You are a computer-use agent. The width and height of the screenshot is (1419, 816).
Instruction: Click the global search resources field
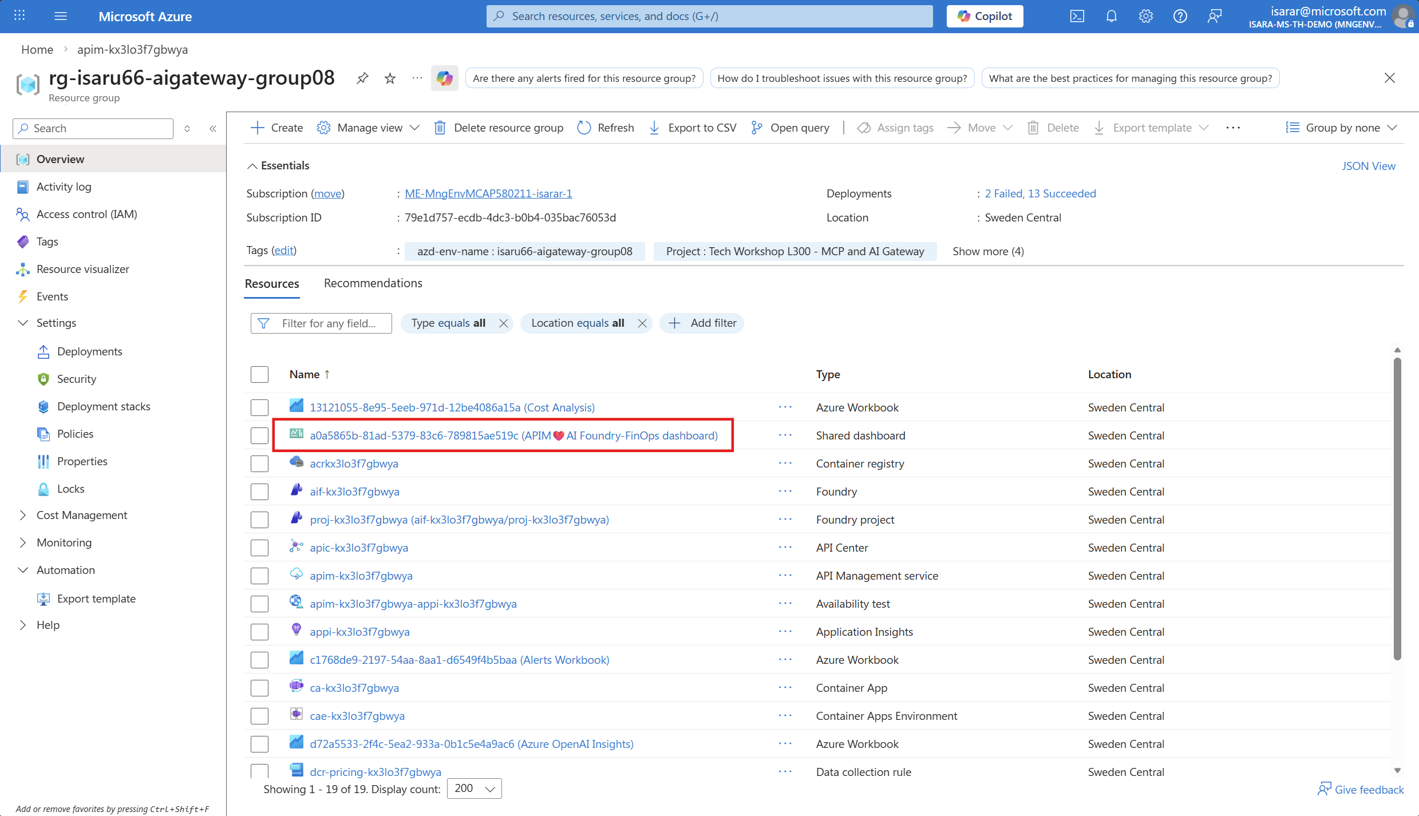coord(709,16)
